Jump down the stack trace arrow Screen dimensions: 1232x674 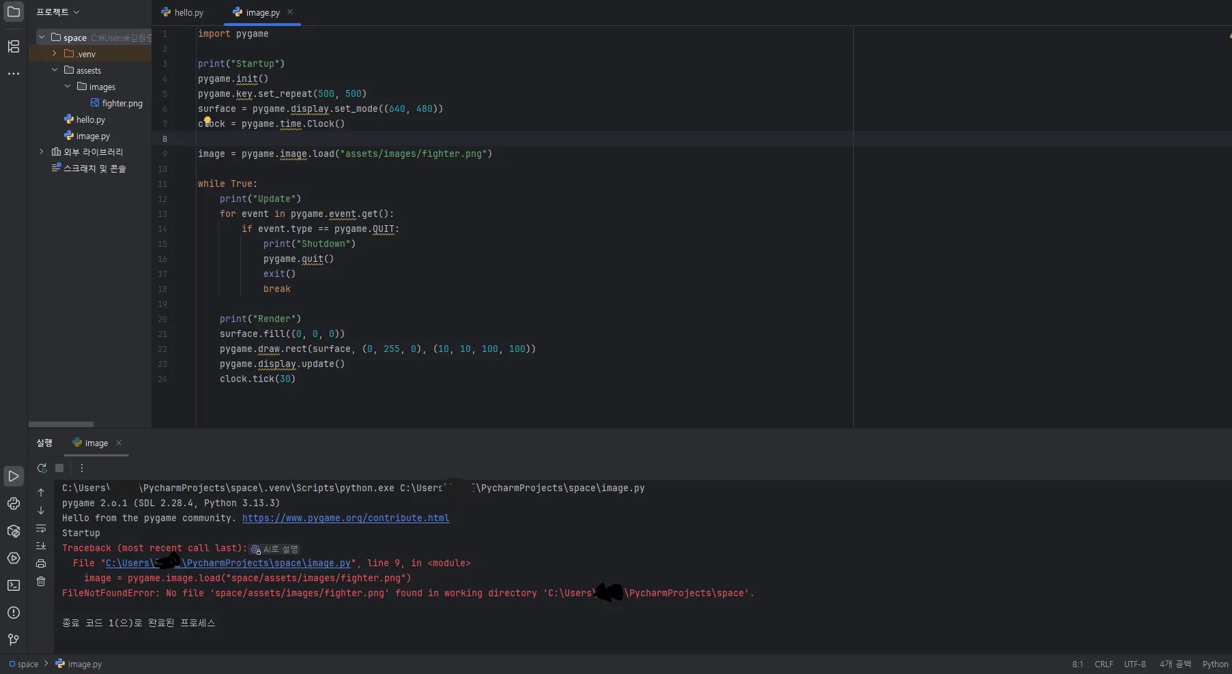pyautogui.click(x=41, y=510)
